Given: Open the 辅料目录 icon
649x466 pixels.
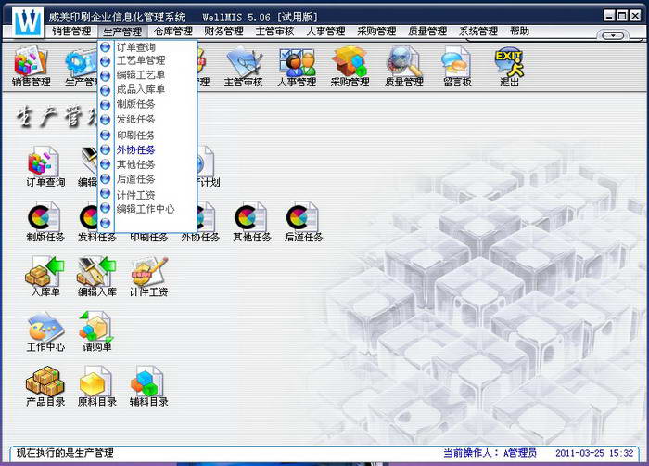Looking at the screenshot, I should pyautogui.click(x=148, y=386).
